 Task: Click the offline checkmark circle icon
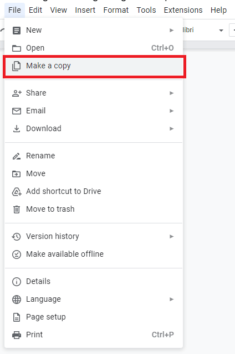[17, 255]
